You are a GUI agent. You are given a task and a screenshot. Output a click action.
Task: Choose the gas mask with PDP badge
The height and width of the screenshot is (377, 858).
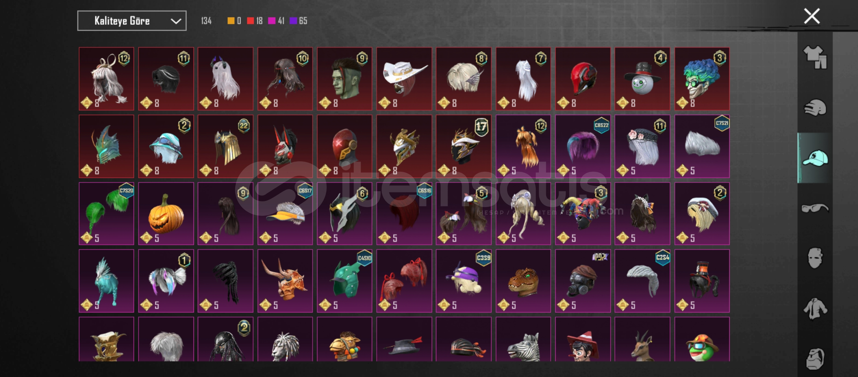coord(583,281)
